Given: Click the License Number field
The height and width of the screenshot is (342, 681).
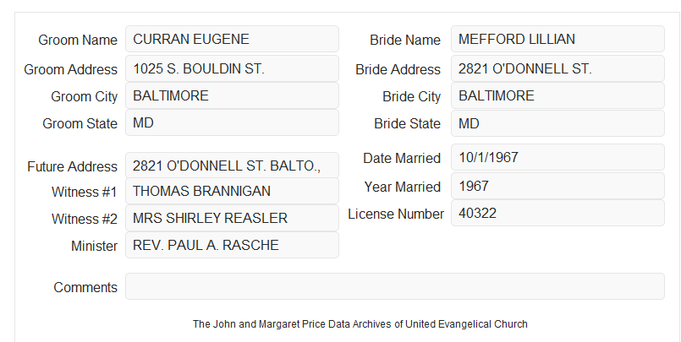Looking at the screenshot, I should 557,213.
